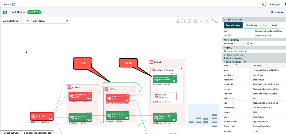Click the search magnifier icon

[264, 5]
